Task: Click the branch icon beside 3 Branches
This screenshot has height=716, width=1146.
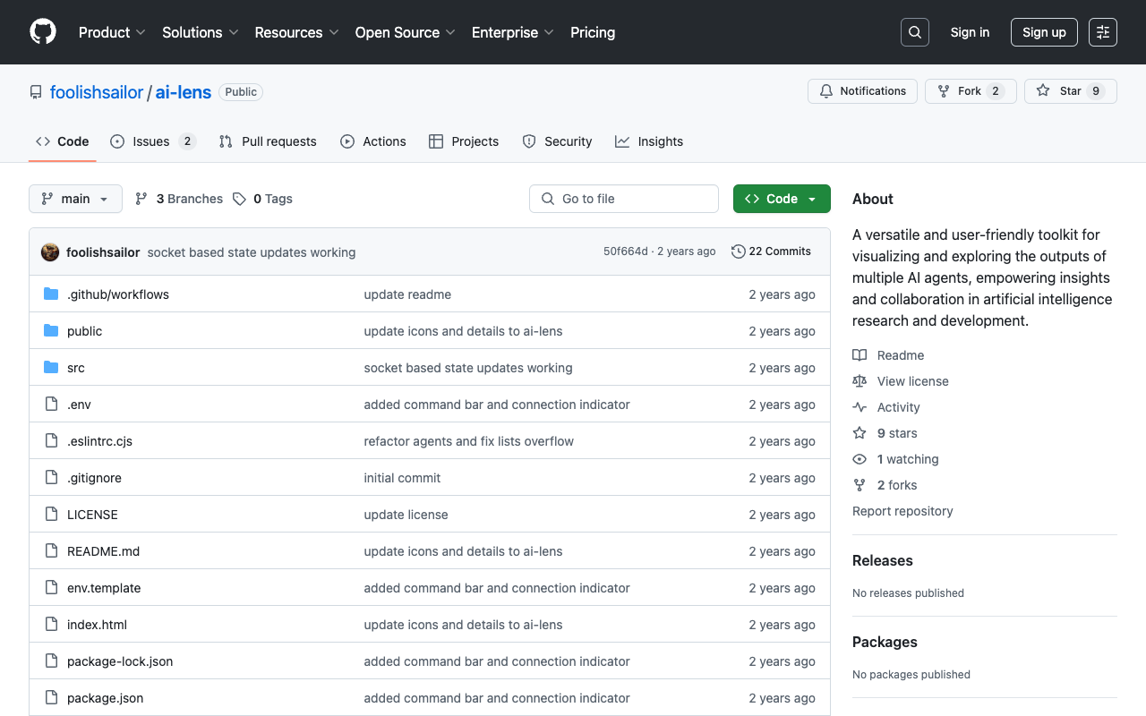Action: tap(141, 199)
